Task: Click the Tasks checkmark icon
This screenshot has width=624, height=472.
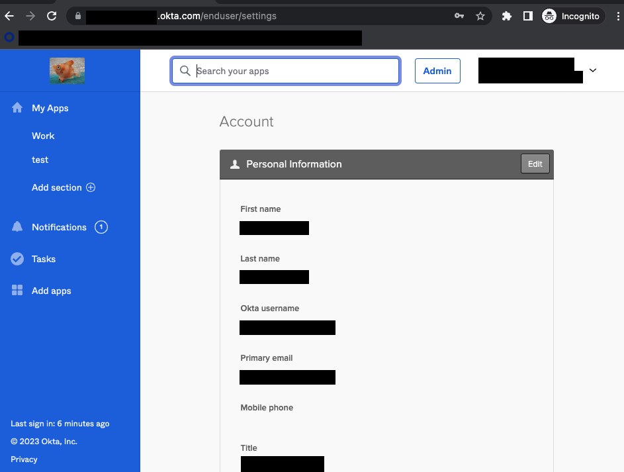Action: pos(17,259)
